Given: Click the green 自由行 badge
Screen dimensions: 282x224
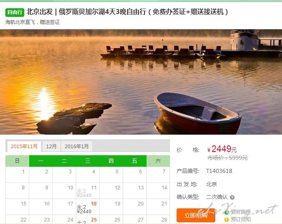Looking at the screenshot, I should (x=15, y=12).
